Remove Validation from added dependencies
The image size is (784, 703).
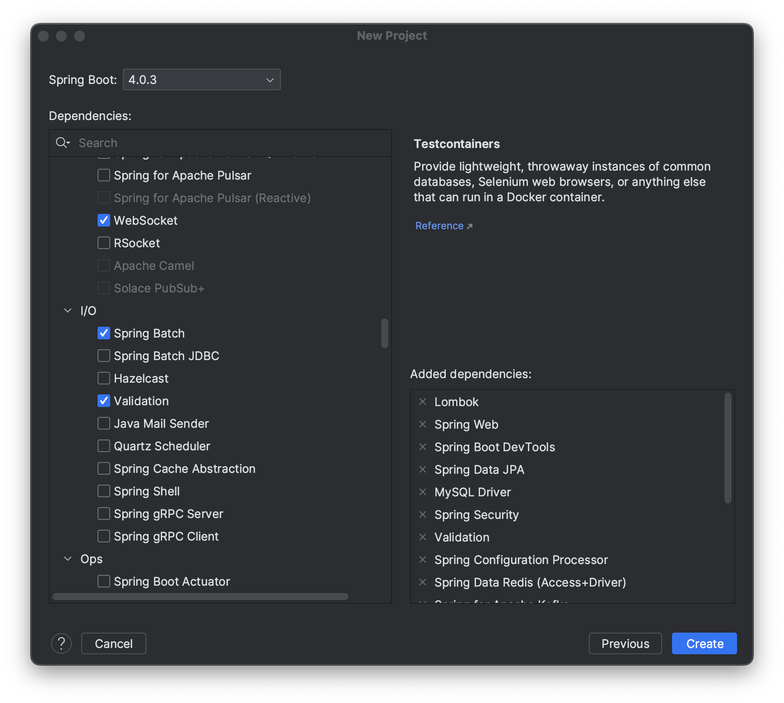[x=423, y=537]
